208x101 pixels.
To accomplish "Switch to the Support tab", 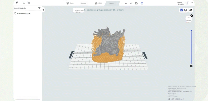I will pos(84,3).
